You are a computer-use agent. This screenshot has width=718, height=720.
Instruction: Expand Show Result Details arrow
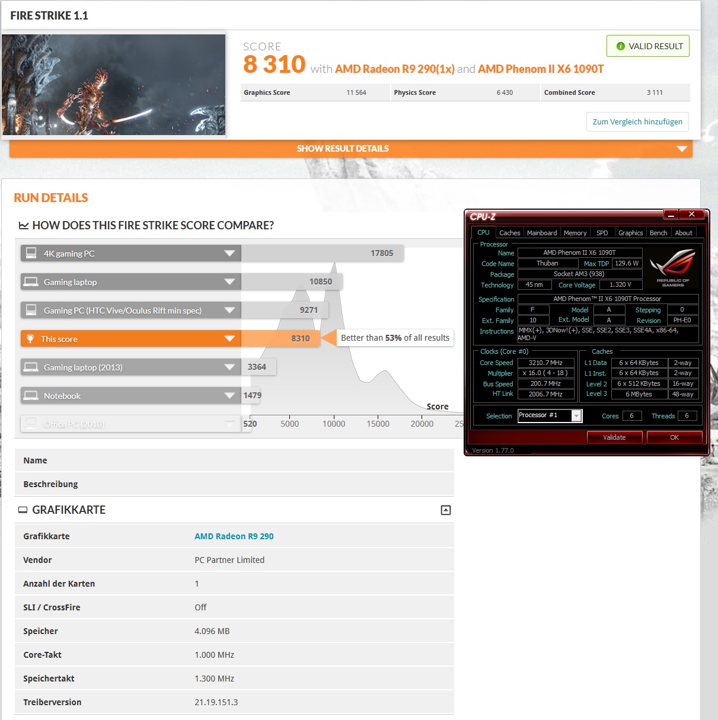(682, 149)
